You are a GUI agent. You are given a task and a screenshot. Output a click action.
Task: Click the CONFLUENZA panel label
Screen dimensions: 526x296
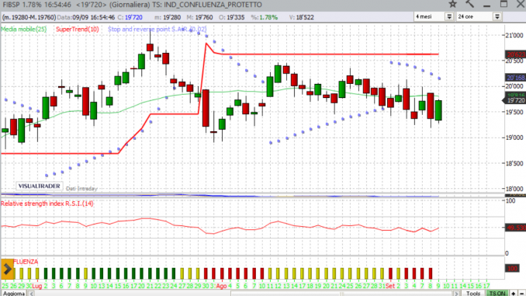click(26, 262)
